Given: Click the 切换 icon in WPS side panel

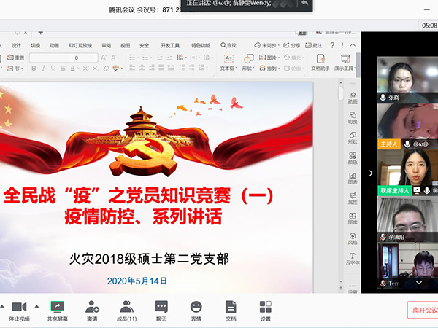Looking at the screenshot, I should click(x=353, y=117).
